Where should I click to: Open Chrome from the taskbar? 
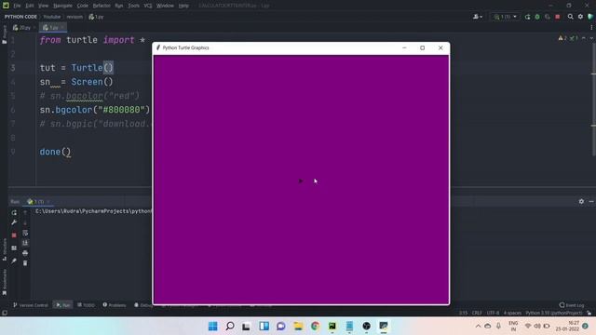pyautogui.click(x=315, y=326)
